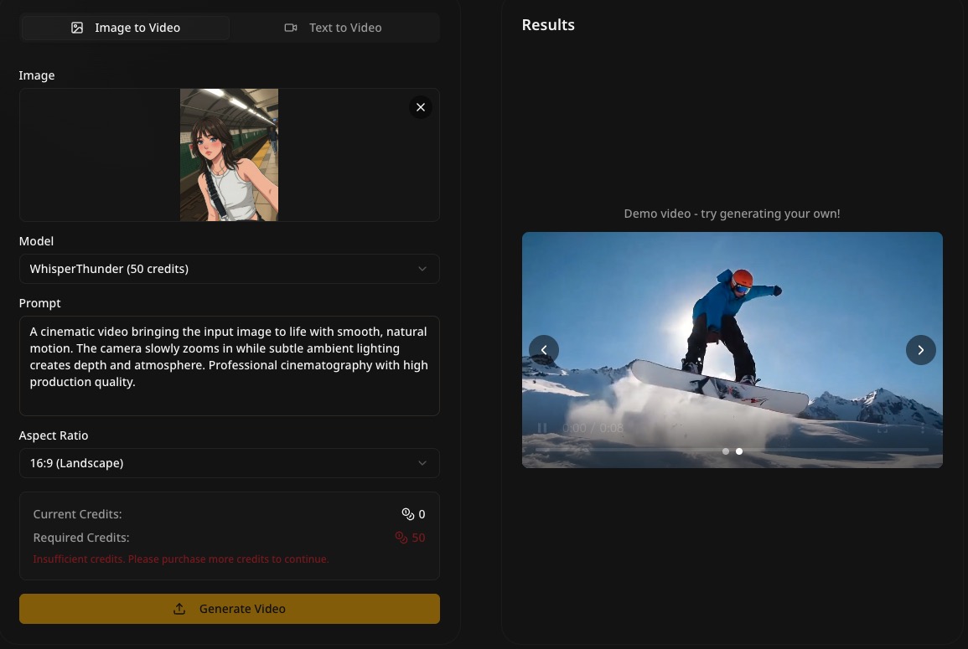Click the snowboarder demo video frame
The width and height of the screenshot is (968, 649).
732,318
